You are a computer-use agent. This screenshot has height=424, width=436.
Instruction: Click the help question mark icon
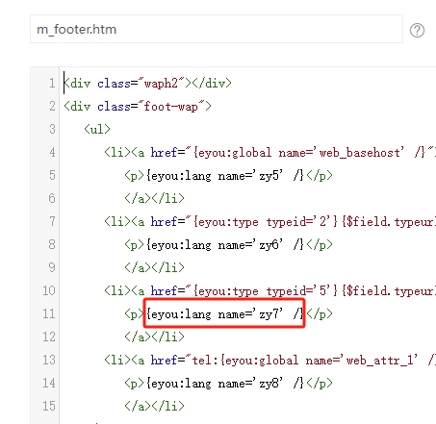[x=417, y=31]
